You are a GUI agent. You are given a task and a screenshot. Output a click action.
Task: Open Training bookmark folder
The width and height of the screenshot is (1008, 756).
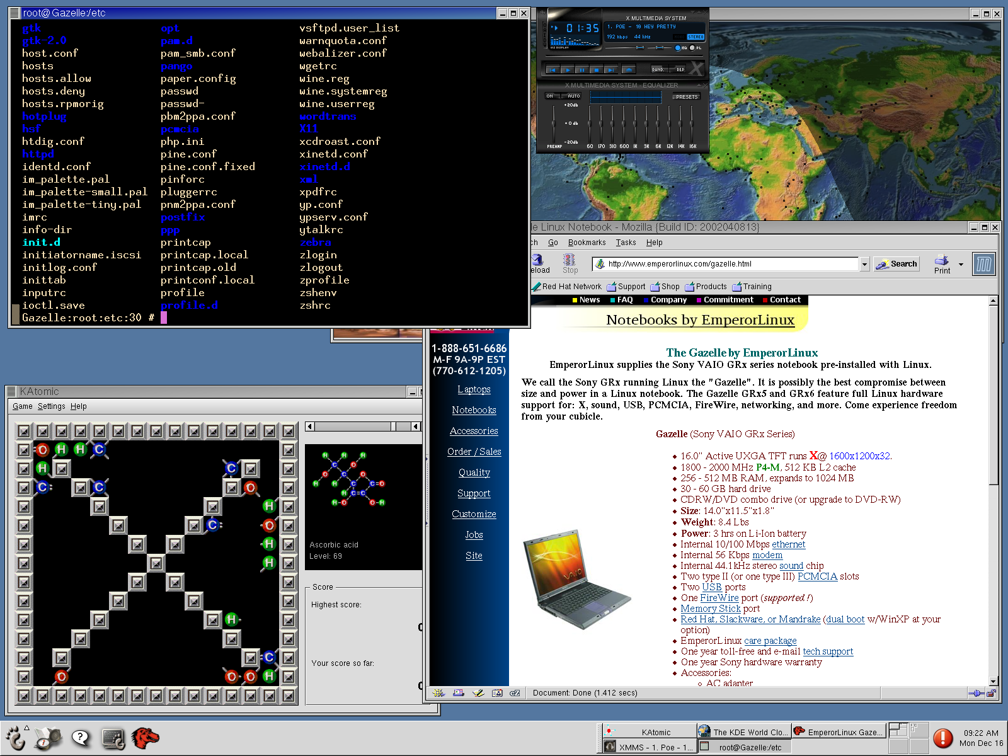752,287
